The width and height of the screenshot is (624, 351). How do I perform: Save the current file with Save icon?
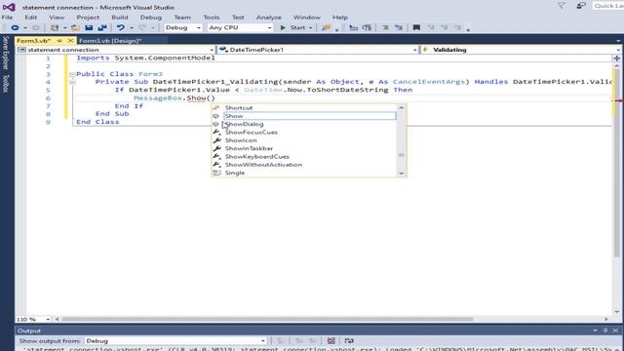89,28
